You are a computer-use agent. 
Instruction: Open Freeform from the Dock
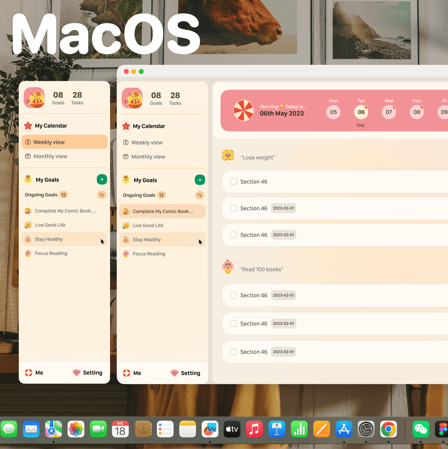click(210, 429)
